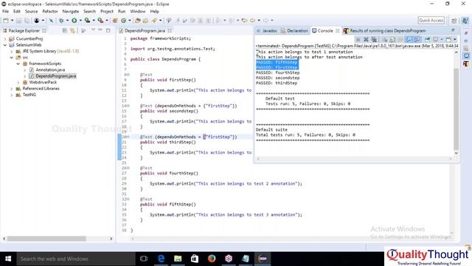The image size is (472, 266).
Task: Collapse the SeleniumWeb project node
Action: click(5, 45)
